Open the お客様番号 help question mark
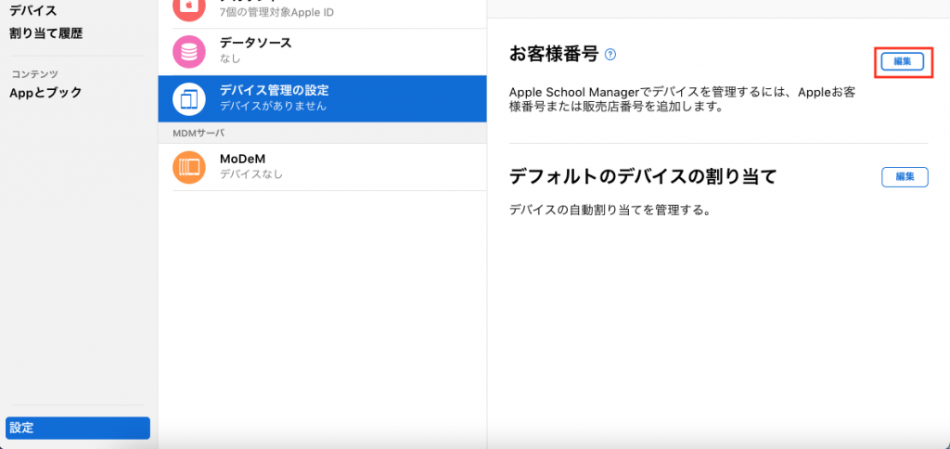Screen dimensions: 950x449 (x=610, y=55)
